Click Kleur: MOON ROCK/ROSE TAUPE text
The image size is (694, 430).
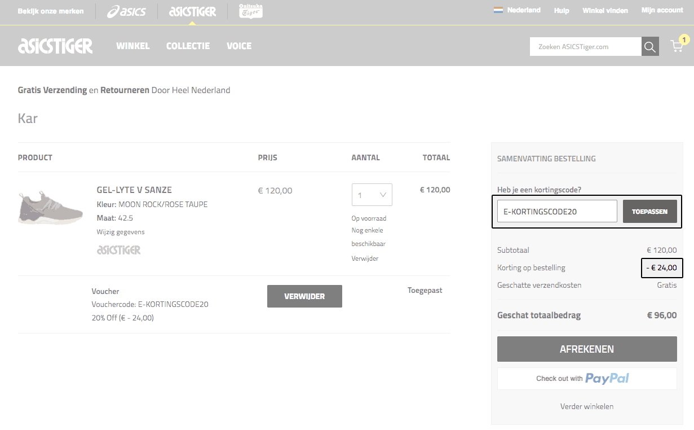152,204
